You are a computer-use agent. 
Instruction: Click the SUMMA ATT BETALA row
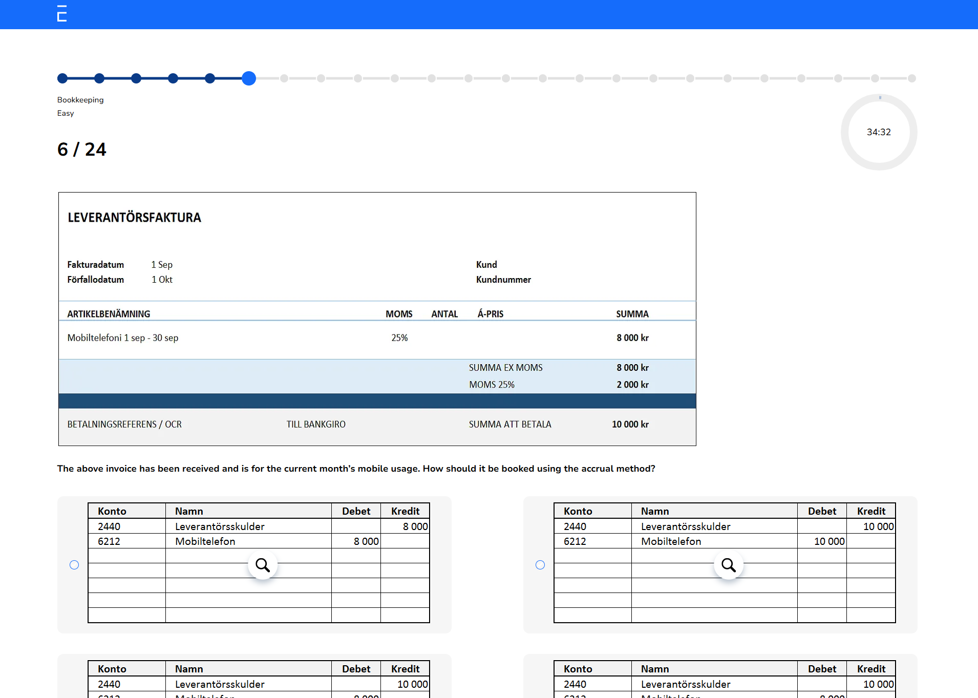509,424
